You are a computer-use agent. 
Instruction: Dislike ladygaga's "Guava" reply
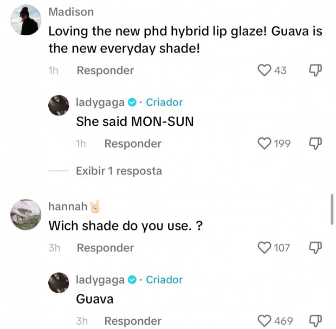pos(315,321)
